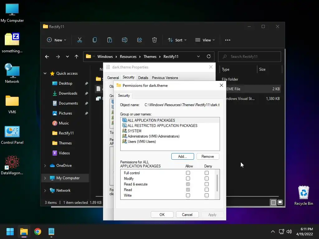The image size is (319, 239).
Task: Switch to Details tab in Properties
Action: (143, 78)
